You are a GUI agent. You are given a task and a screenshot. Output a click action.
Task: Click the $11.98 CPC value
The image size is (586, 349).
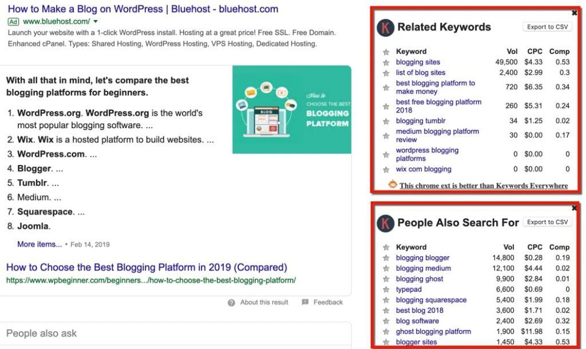pyautogui.click(x=532, y=331)
